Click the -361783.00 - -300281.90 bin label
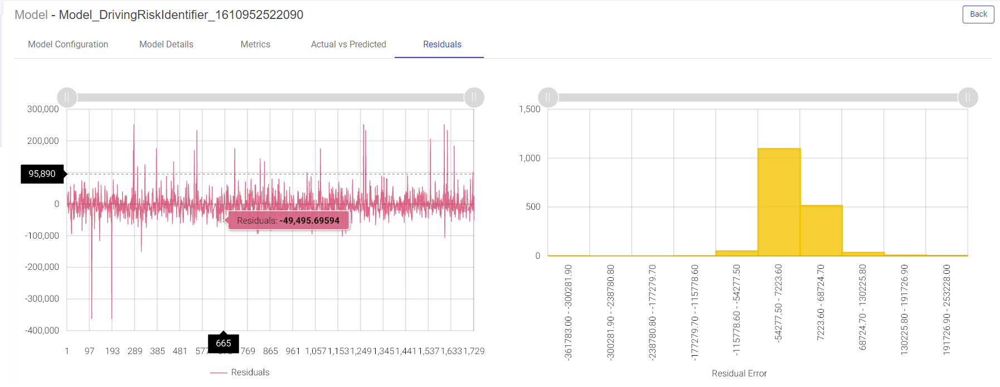The image size is (1000, 387). pyautogui.click(x=569, y=312)
